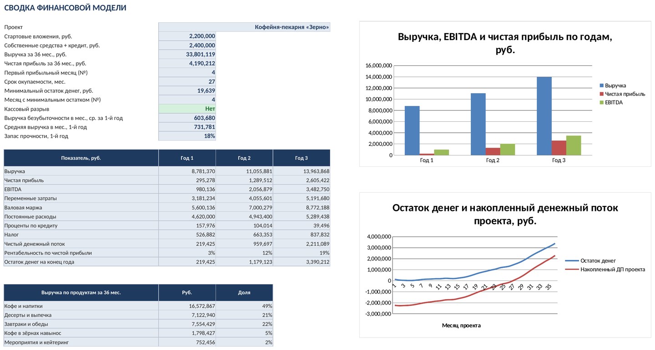Screen dimensions: 655x350
Task: Select the "Кофе и напитки" row label
Action: (x=22, y=306)
